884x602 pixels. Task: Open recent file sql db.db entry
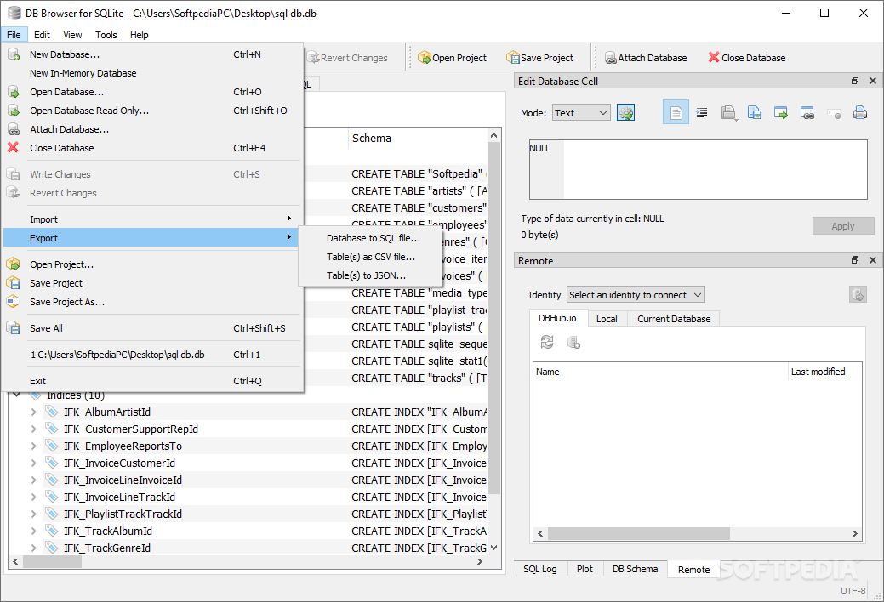click(151, 354)
